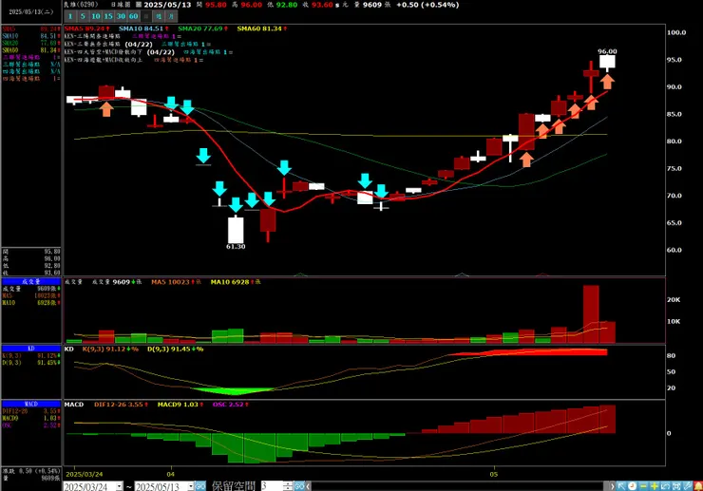Click the scrollbar right arrow
703x491 pixels.
pos(613,486)
